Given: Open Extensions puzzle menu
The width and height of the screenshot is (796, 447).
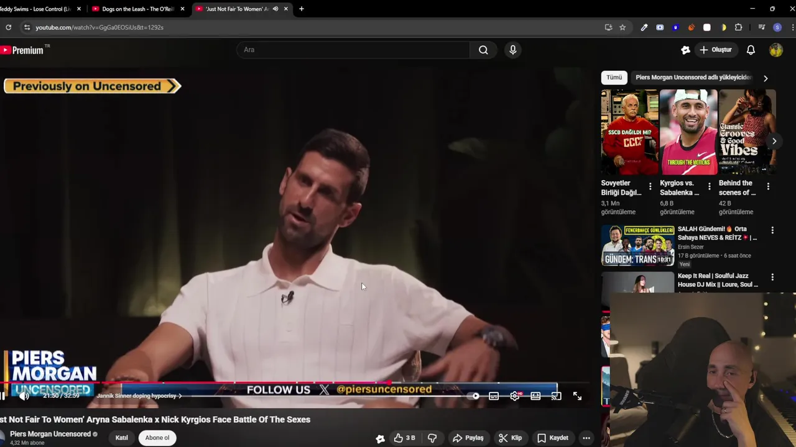Looking at the screenshot, I should 739,27.
